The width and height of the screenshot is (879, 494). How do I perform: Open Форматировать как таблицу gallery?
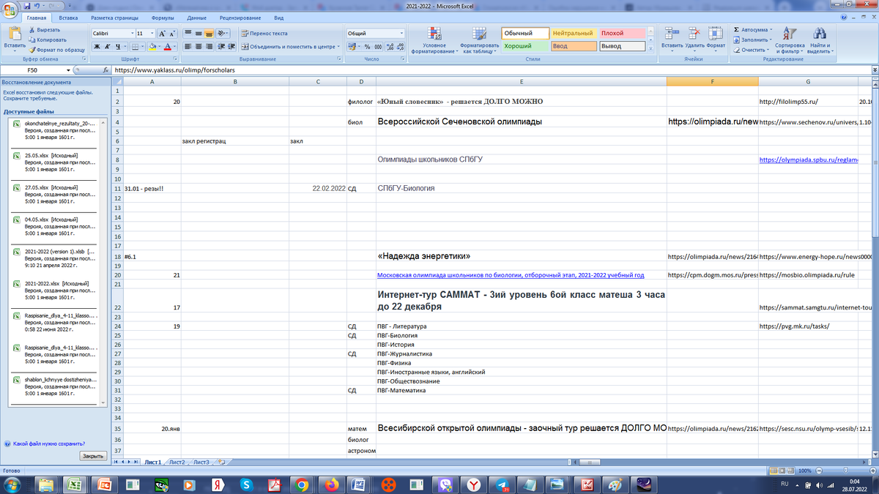(x=479, y=40)
